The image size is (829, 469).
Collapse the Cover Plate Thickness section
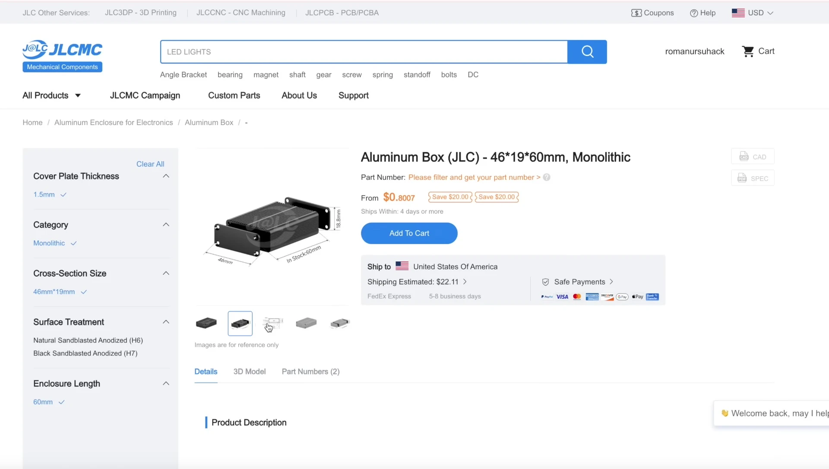pyautogui.click(x=166, y=176)
